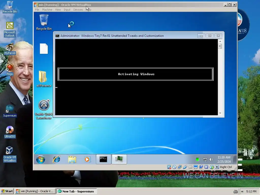Launch Internet Explorer from guest taskbar

click(57, 159)
